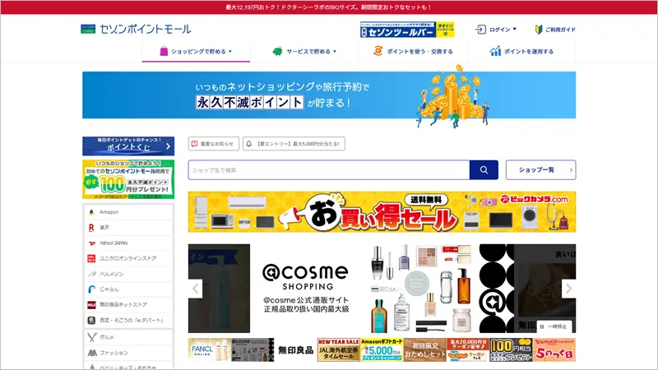Select Yahoo! JAPAN in the sidebar
The image size is (658, 370).
point(128,243)
